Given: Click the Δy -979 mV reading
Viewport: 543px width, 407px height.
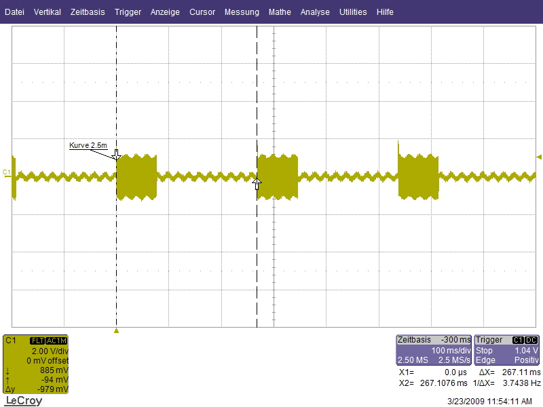Looking at the screenshot, I should (x=37, y=389).
